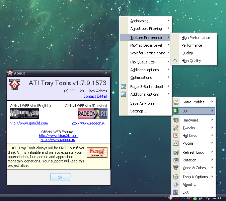
Task: Click the Exit door icon
Action: coord(176,192)
